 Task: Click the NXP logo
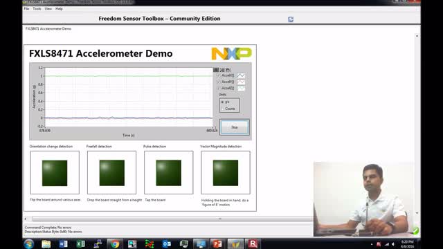pos(231,54)
